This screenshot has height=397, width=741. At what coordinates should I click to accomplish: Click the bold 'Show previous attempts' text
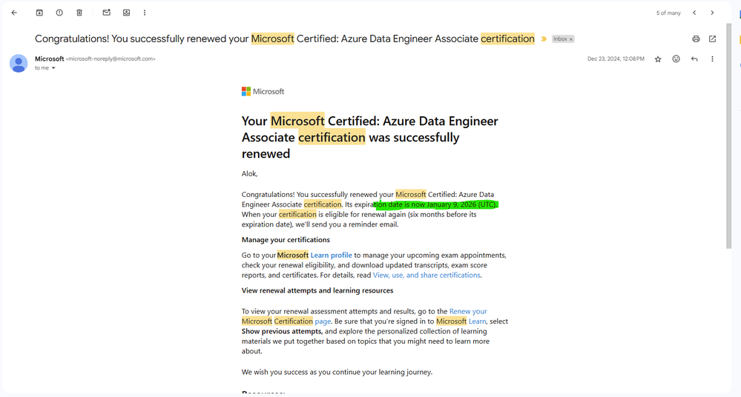click(282, 331)
